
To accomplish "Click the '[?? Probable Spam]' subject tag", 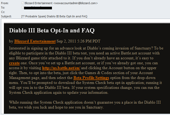I will pyautogui.click(x=34, y=16).
